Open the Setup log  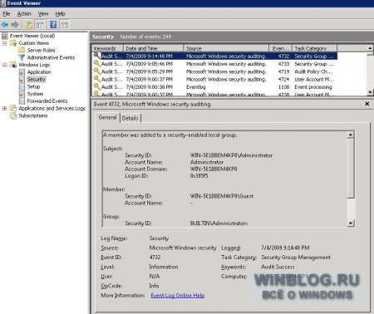coord(33,86)
